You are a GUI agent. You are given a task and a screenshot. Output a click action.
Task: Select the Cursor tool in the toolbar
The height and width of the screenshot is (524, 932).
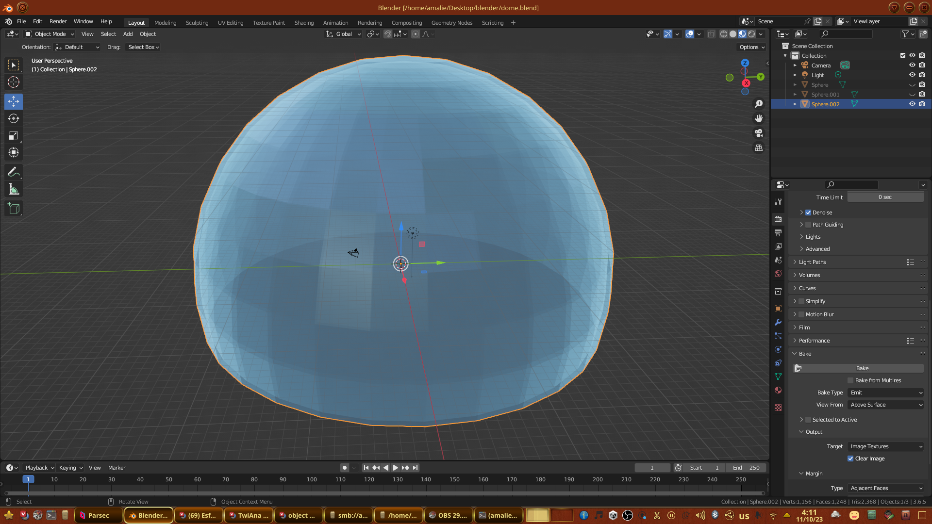pos(14,82)
